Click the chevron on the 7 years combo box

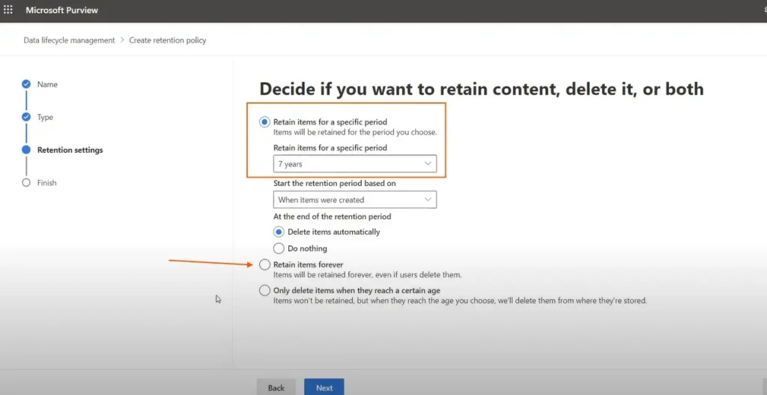pos(428,164)
